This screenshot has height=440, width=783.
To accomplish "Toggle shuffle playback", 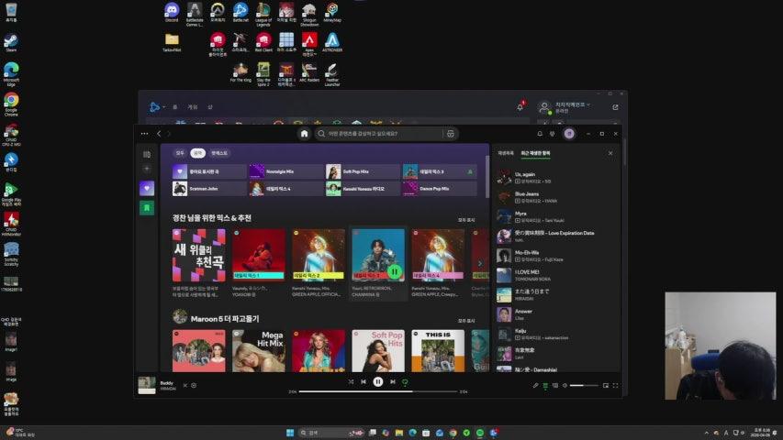I will coord(350,381).
